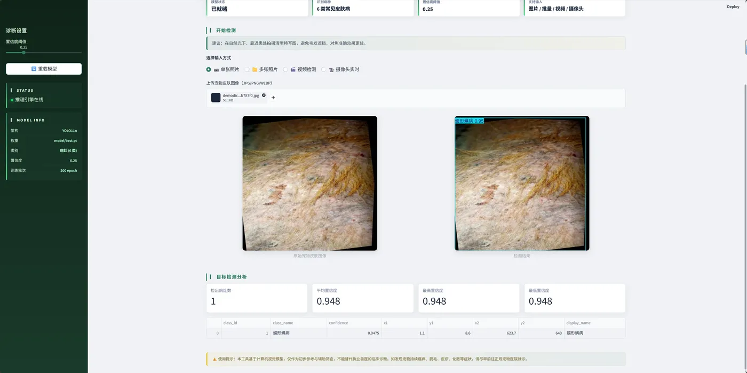Screen dimensions: 747x373
Task: Select the 单张照片 radio option
Action: pos(209,69)
